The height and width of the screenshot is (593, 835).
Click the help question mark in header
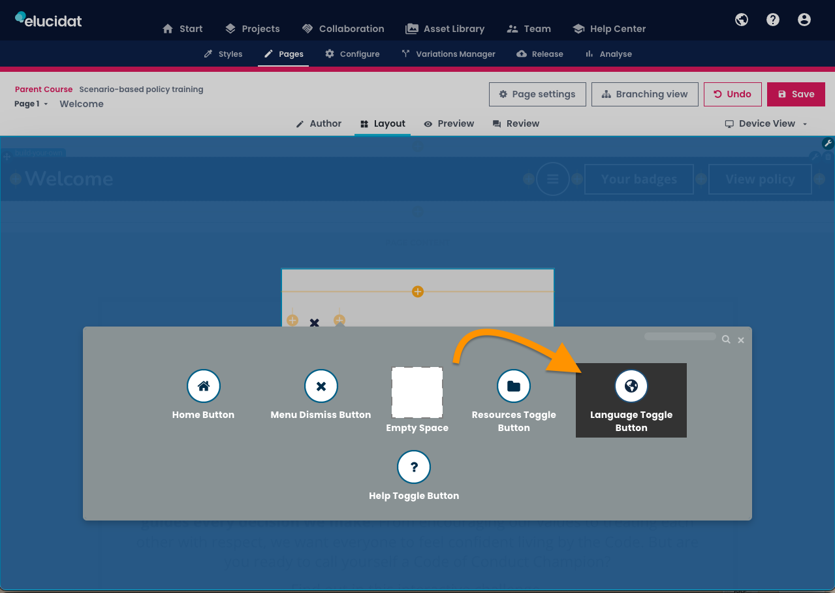coord(773,20)
